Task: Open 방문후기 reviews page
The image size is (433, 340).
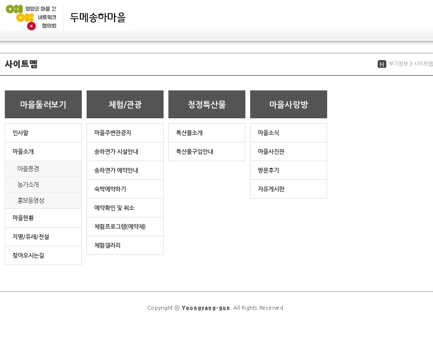Action: pos(289,170)
